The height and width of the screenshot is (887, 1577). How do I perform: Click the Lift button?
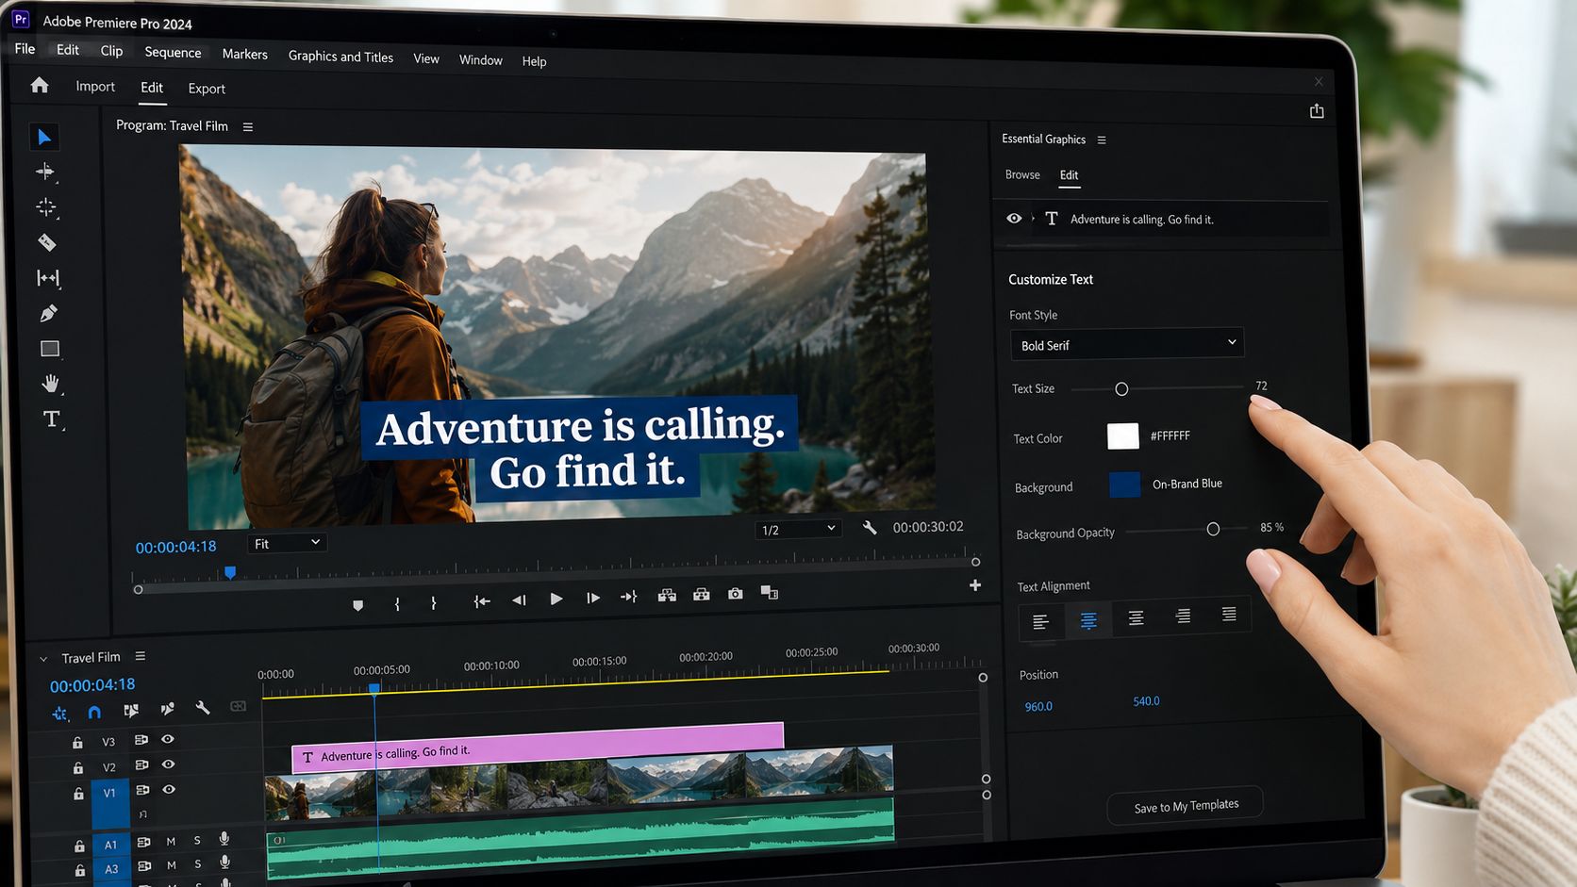(667, 595)
